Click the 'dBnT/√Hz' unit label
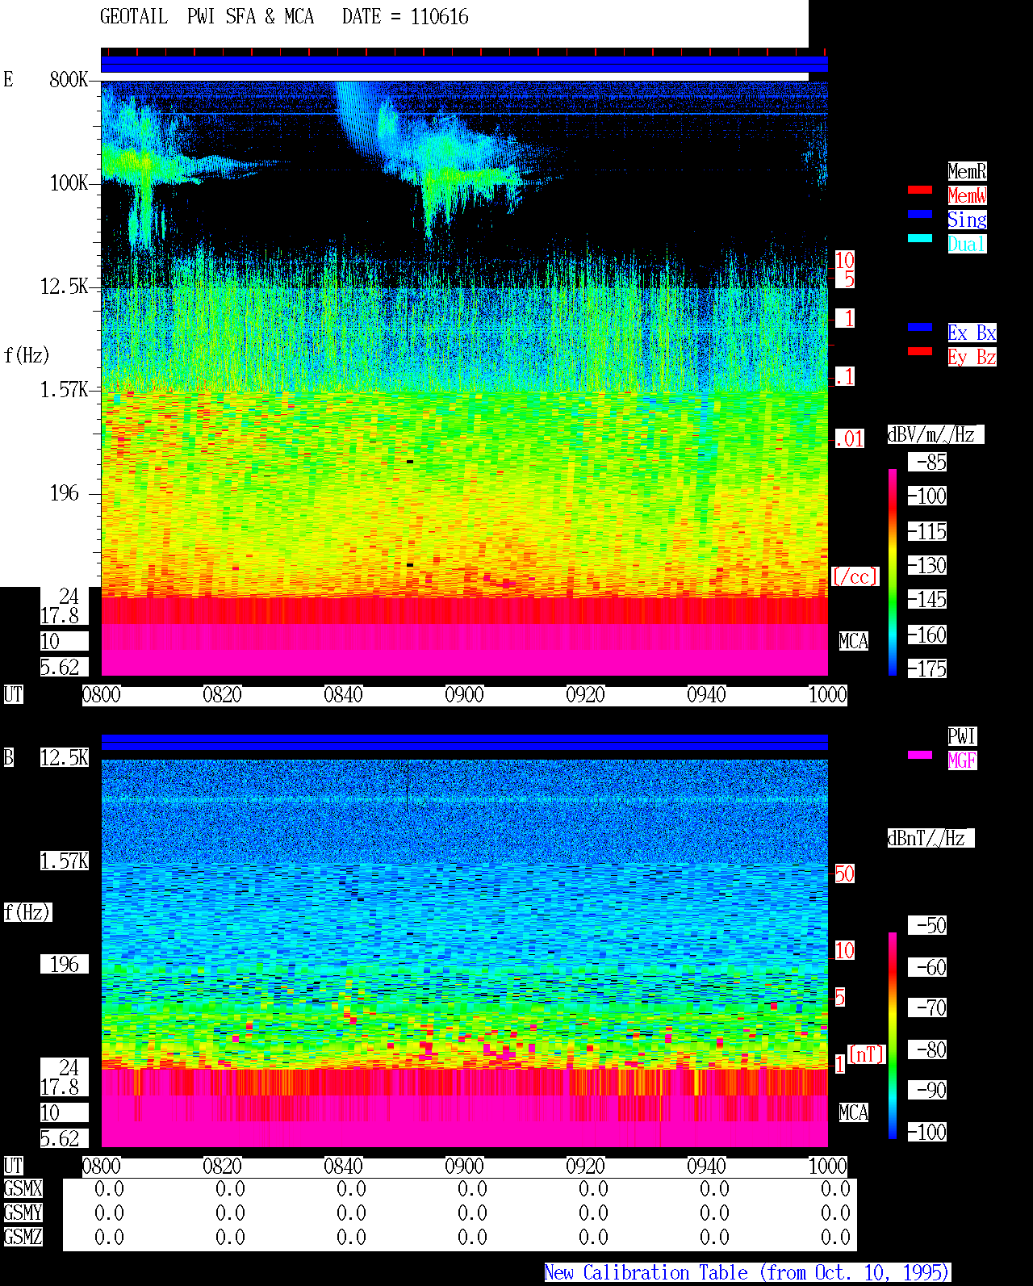The height and width of the screenshot is (1286, 1033). click(x=931, y=838)
